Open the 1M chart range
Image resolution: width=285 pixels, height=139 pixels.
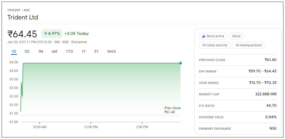[x=41, y=51]
